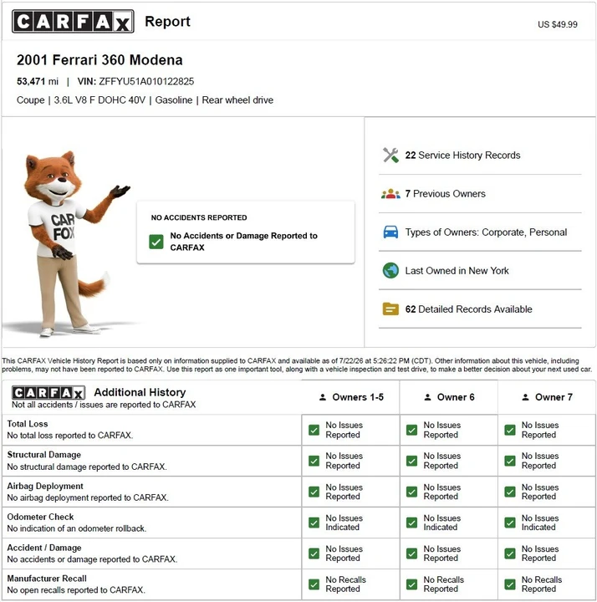597x602 pixels.
Task: Click the CARFAX logo beside Additional History
Action: tap(48, 393)
